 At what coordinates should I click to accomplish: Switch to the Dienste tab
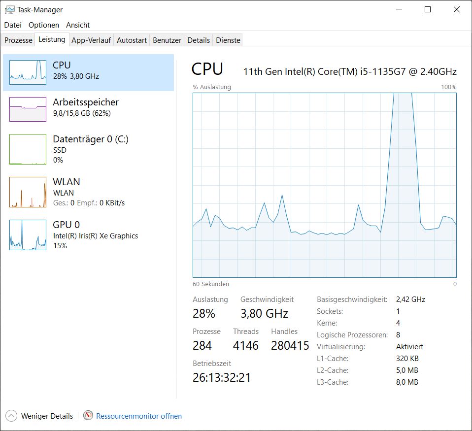click(x=228, y=40)
